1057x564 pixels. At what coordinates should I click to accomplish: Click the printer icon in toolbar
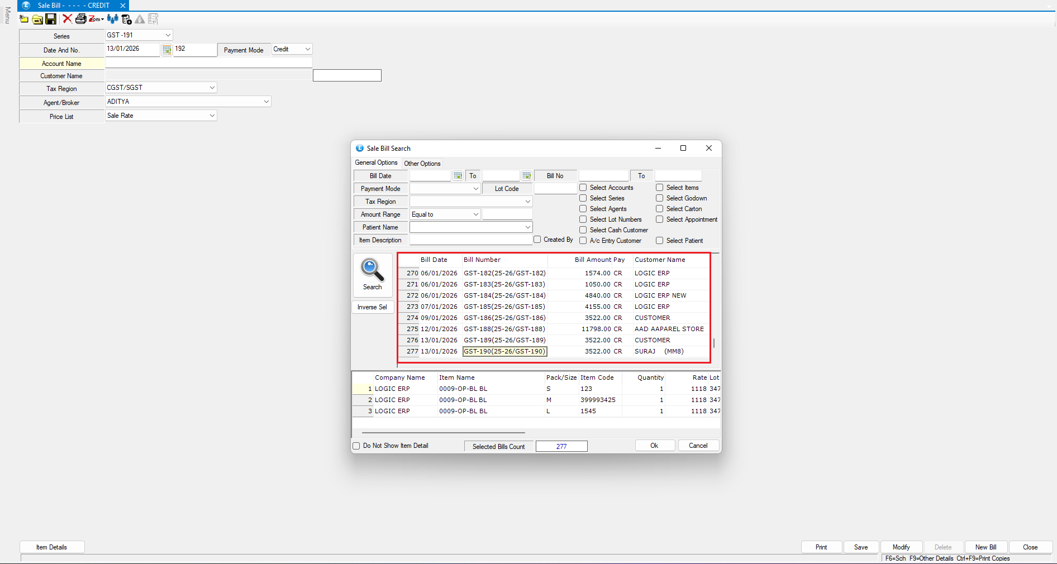pyautogui.click(x=80, y=19)
